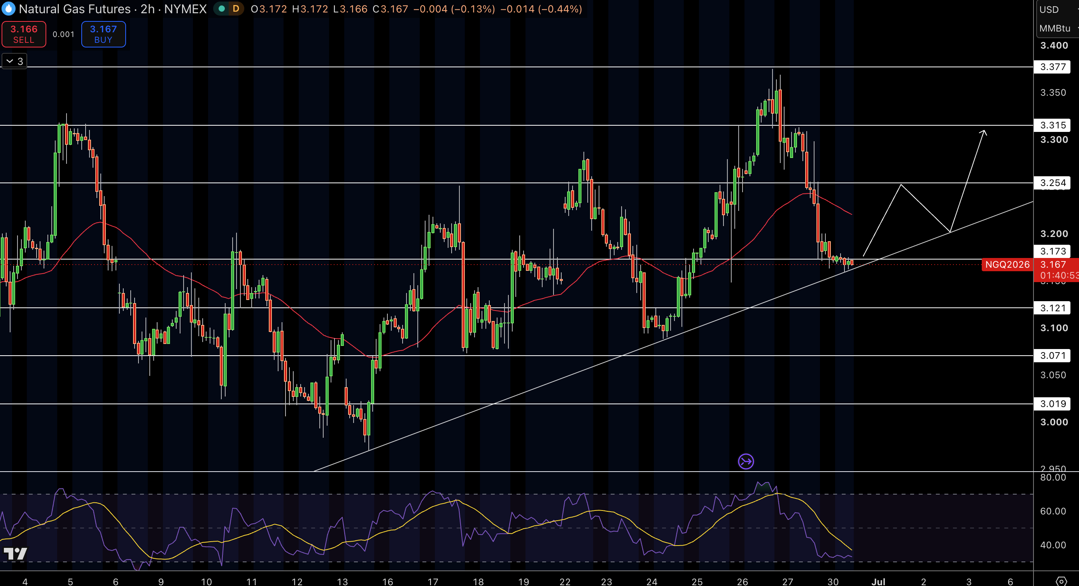Click the 2h interval text in title
This screenshot has width=1079, height=586.
click(x=147, y=9)
